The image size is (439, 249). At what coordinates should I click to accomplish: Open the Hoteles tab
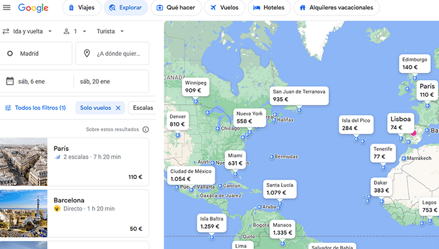[269, 8]
